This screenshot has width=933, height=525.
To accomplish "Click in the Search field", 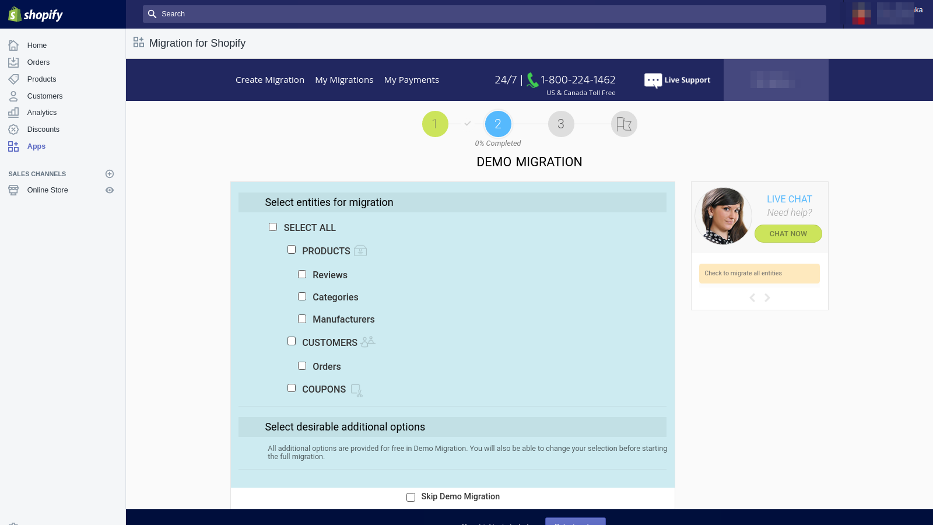I will 485,14.
